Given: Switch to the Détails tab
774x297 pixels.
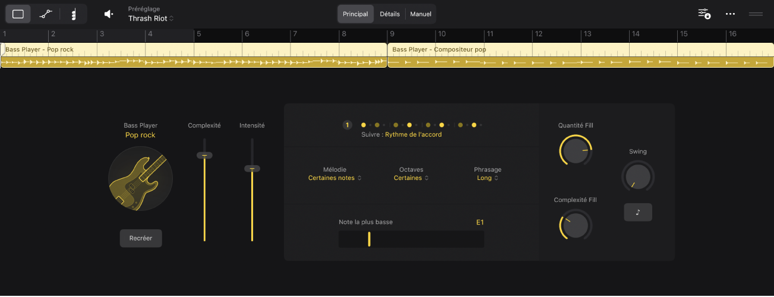Looking at the screenshot, I should [390, 14].
